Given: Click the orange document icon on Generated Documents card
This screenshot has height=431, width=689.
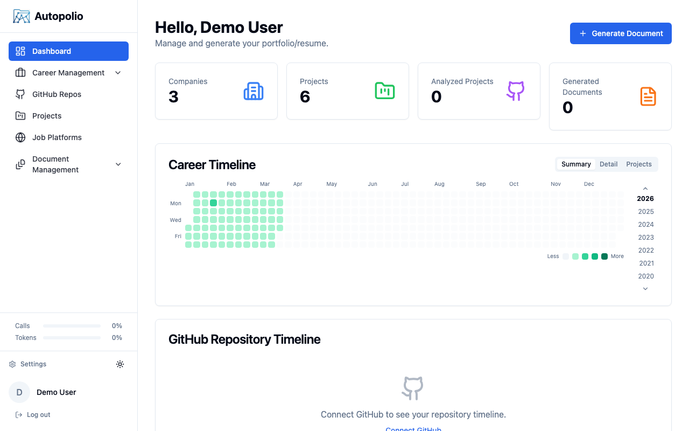Looking at the screenshot, I should pyautogui.click(x=648, y=96).
